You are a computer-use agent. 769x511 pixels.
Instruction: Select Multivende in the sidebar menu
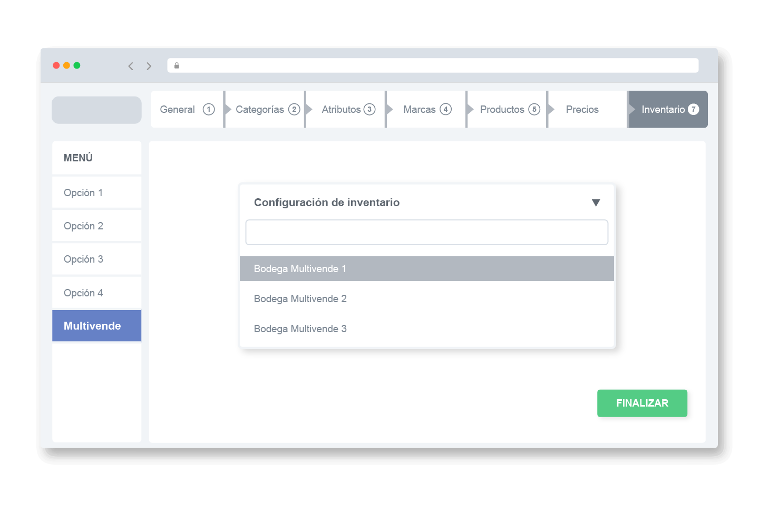click(97, 326)
